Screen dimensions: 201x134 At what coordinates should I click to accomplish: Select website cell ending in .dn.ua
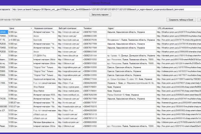70,56
